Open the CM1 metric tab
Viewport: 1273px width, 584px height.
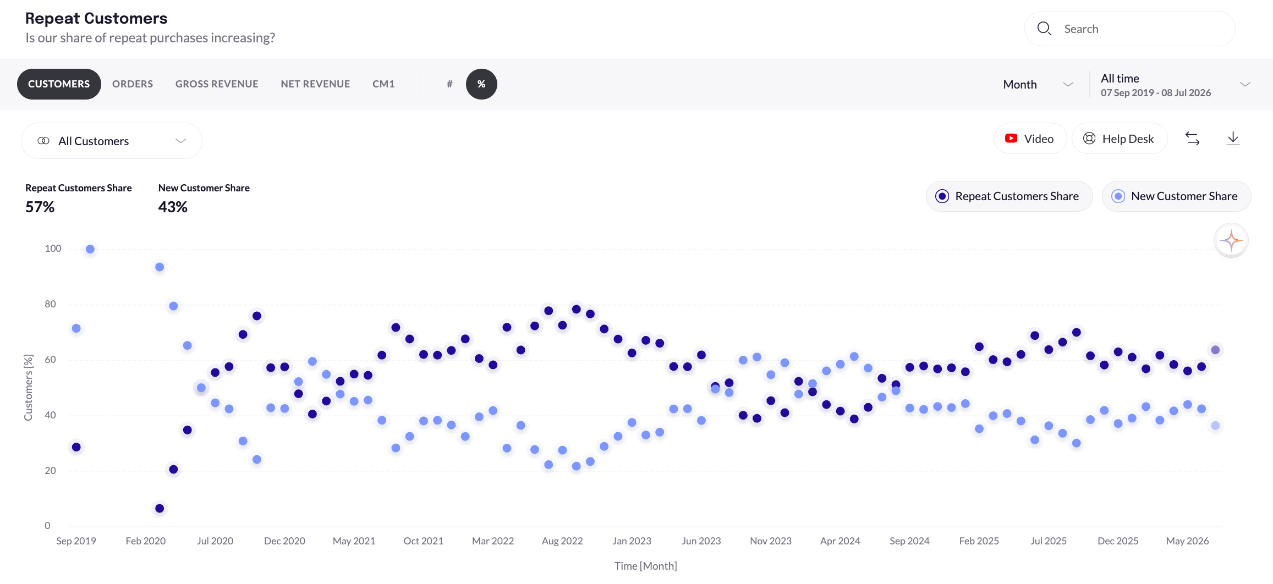[383, 84]
